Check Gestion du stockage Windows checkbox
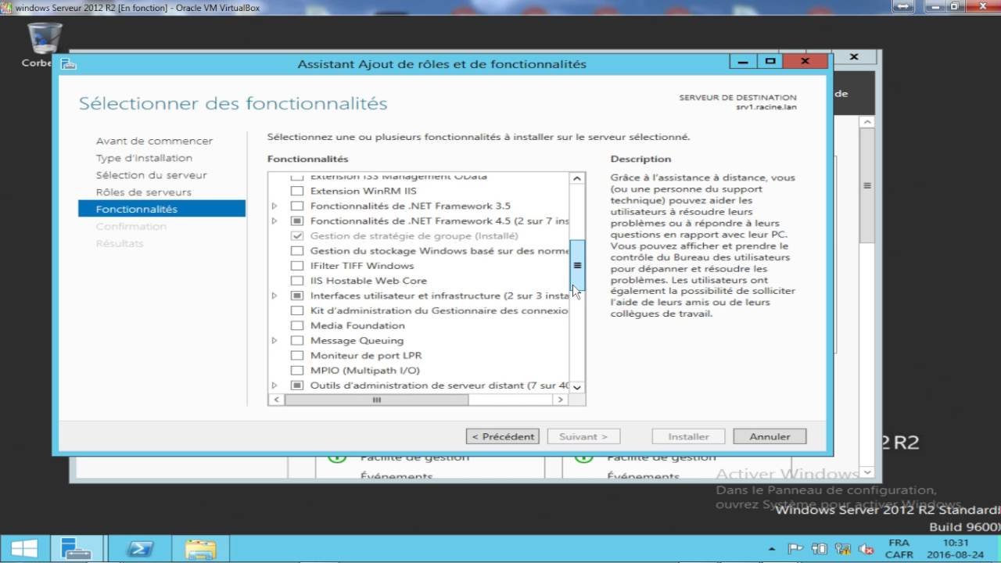 pos(296,251)
